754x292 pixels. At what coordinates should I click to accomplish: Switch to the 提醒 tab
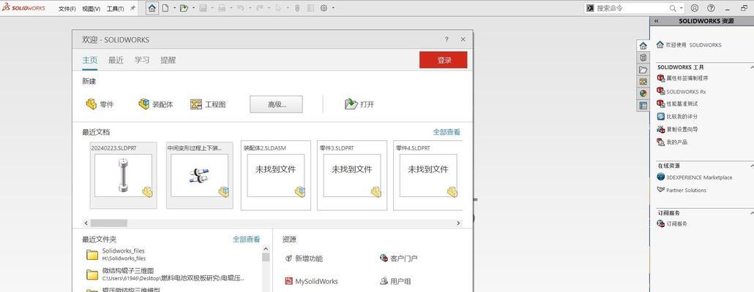click(x=168, y=60)
